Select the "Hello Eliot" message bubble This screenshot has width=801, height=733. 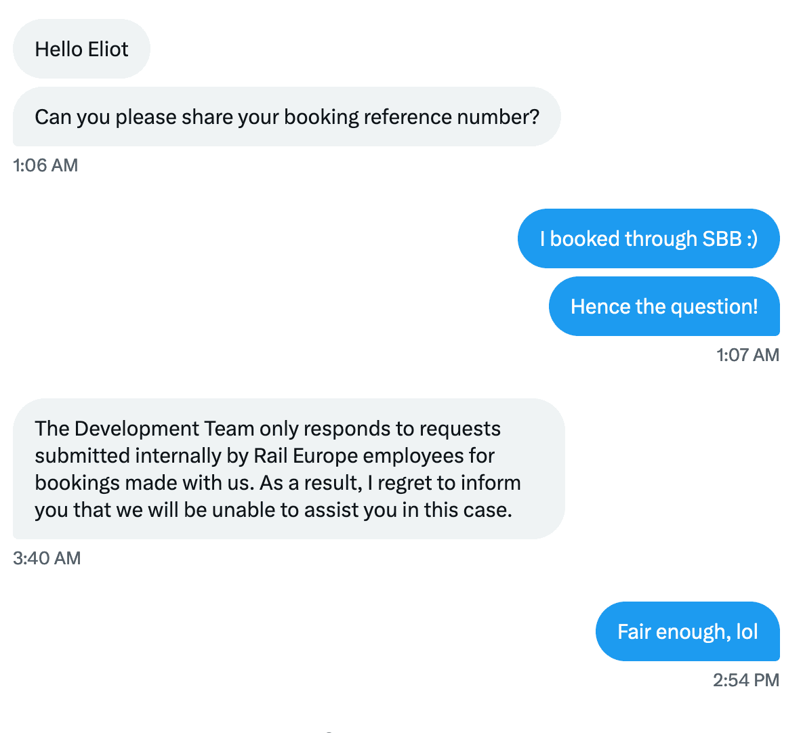pos(82,49)
